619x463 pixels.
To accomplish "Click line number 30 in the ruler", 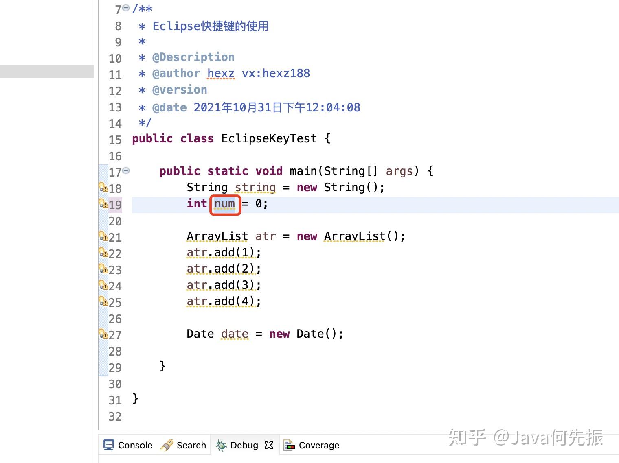I will 115,384.
